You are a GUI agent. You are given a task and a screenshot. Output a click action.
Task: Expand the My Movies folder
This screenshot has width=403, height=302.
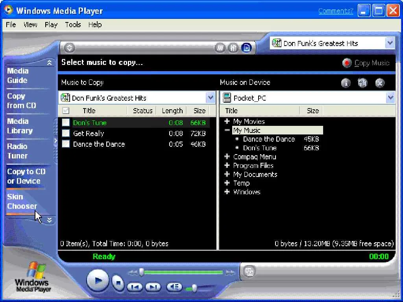point(227,121)
